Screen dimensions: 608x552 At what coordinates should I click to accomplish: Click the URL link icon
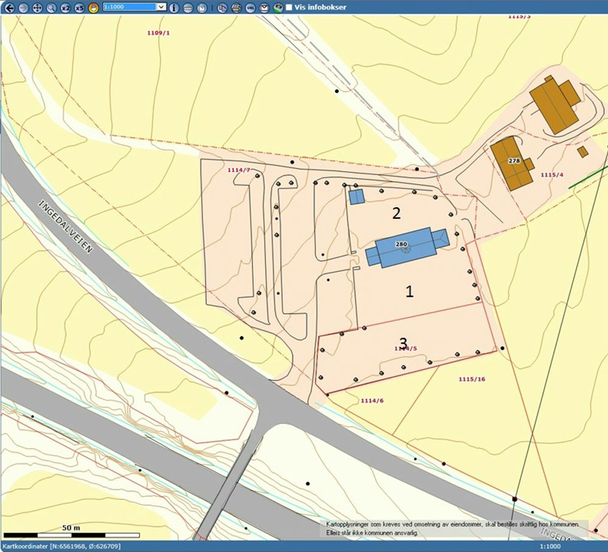tap(250, 7)
